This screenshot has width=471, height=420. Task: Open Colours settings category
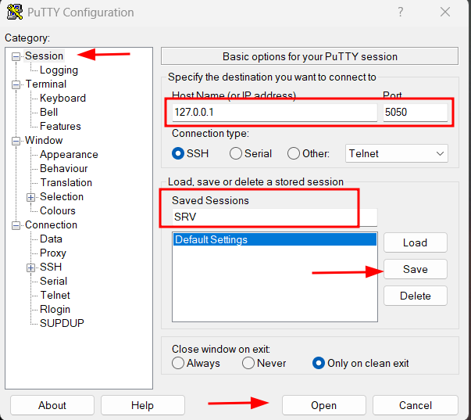[x=57, y=211]
